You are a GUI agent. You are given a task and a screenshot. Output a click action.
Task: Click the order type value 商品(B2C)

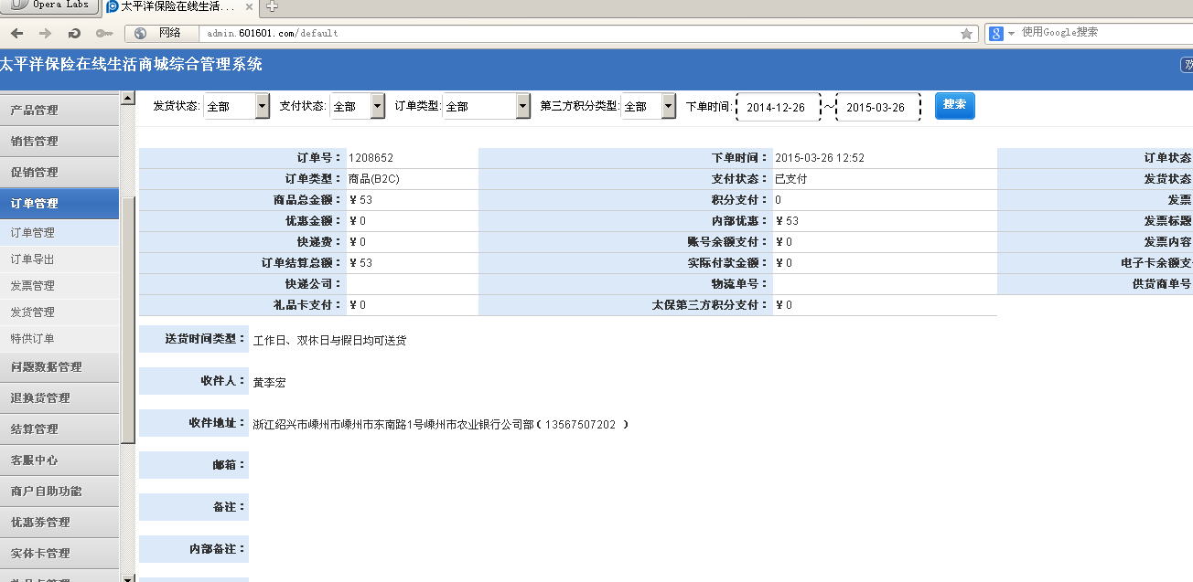(374, 179)
